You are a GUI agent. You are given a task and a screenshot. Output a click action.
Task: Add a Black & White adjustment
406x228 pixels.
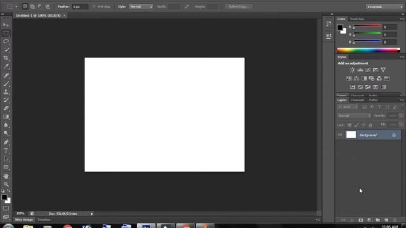click(x=364, y=79)
